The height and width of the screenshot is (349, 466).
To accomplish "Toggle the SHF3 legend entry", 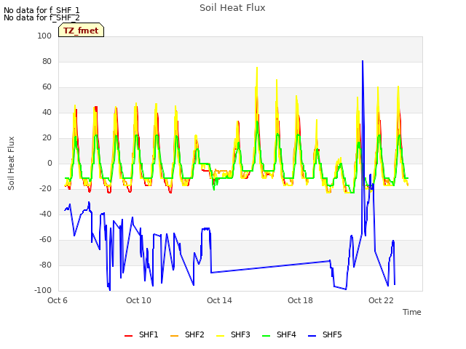I will 233,334.
